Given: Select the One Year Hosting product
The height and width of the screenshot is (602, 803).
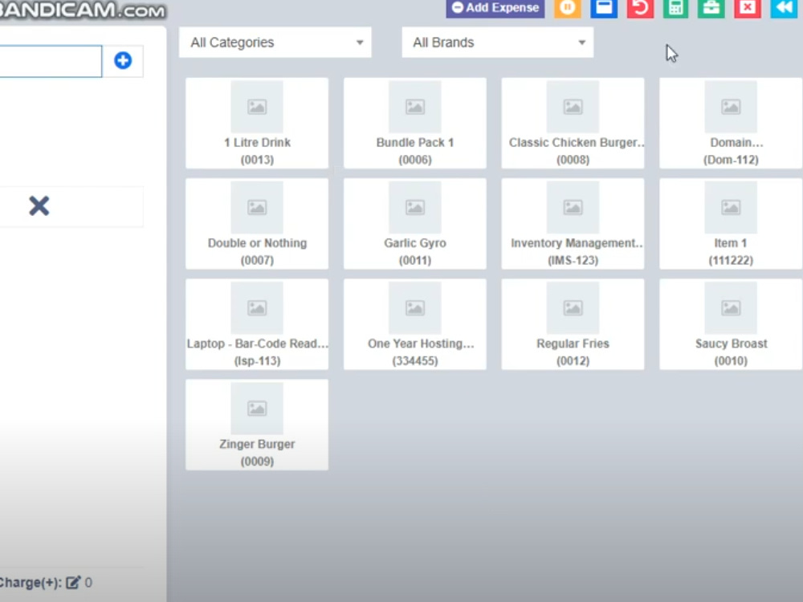Looking at the screenshot, I should pos(415,324).
